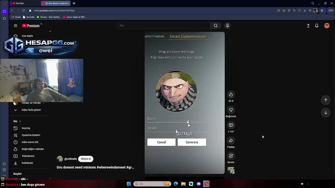The image size is (335, 188).
Task: Open the Limon Tayfa ile REP bookmark
Action: tap(74, 17)
